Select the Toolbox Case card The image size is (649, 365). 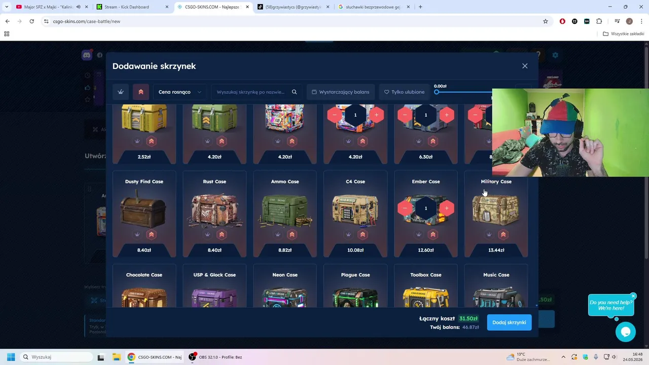[426, 286]
